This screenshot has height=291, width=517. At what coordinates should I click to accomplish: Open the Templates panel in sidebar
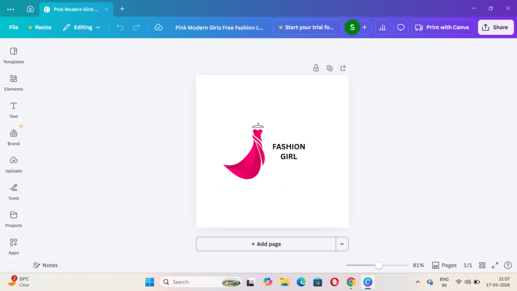pos(14,55)
